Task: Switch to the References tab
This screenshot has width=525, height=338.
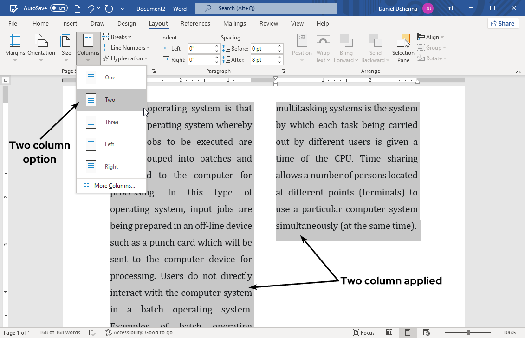Action: 195,23
